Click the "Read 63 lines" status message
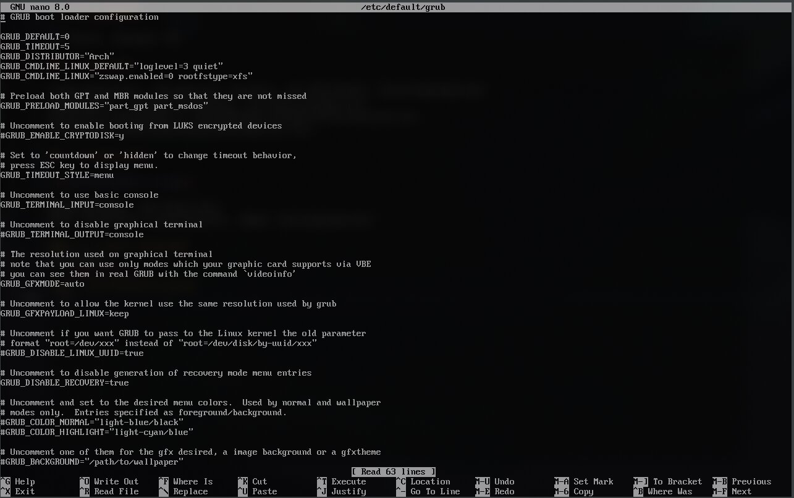794x498 pixels. (394, 471)
